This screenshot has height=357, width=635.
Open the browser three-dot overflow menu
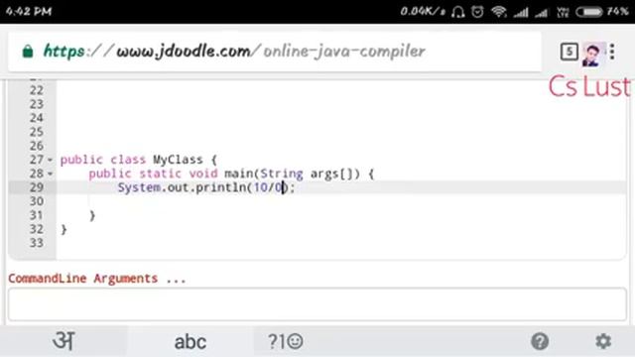612,52
